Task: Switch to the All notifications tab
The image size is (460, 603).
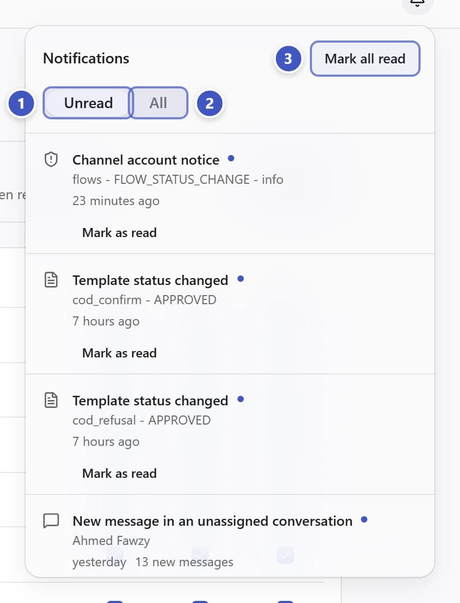Action: tap(158, 103)
